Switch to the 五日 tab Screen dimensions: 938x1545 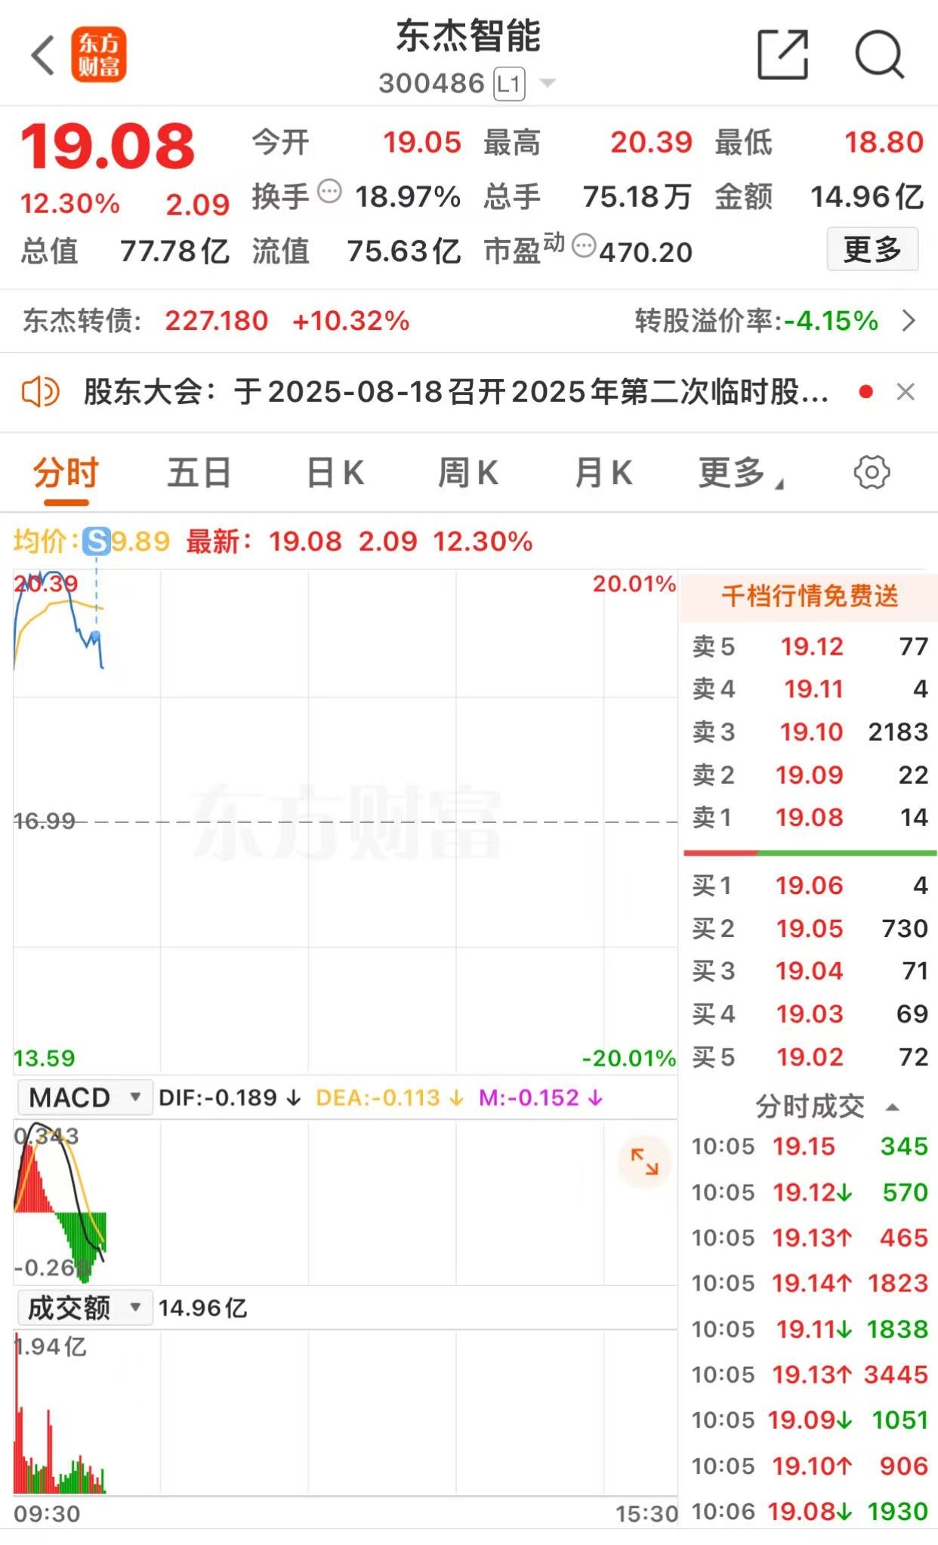point(199,473)
